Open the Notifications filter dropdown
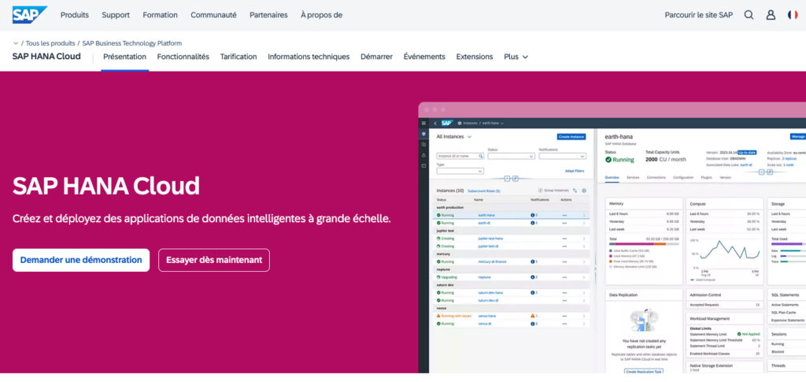Viewport: 806px width, 382px height. pyautogui.click(x=561, y=156)
